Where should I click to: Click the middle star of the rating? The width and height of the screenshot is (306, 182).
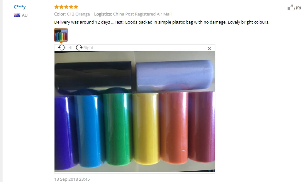coord(66,7)
